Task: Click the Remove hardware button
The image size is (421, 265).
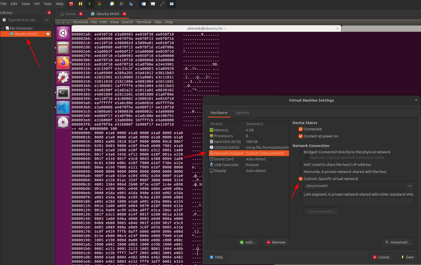Action: 276,242
